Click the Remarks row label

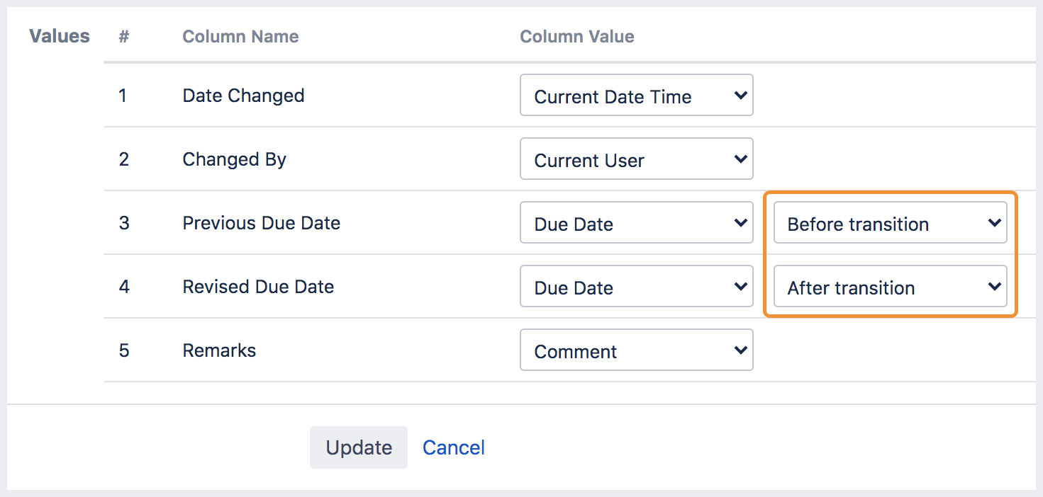(x=219, y=350)
